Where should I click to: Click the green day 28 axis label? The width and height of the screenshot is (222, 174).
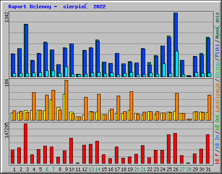(189, 169)
